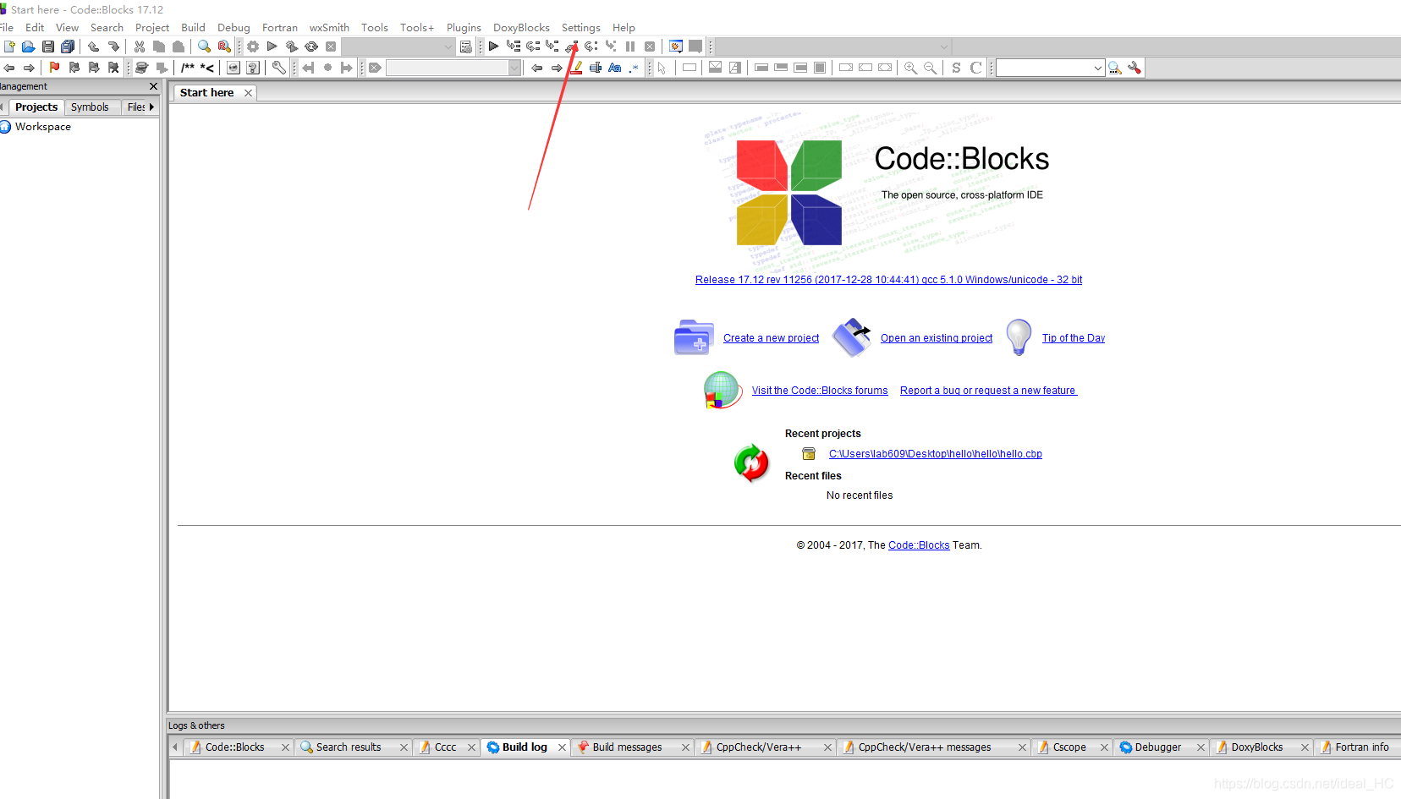The width and height of the screenshot is (1401, 799).
Task: Click the Build and run icon
Action: (292, 47)
